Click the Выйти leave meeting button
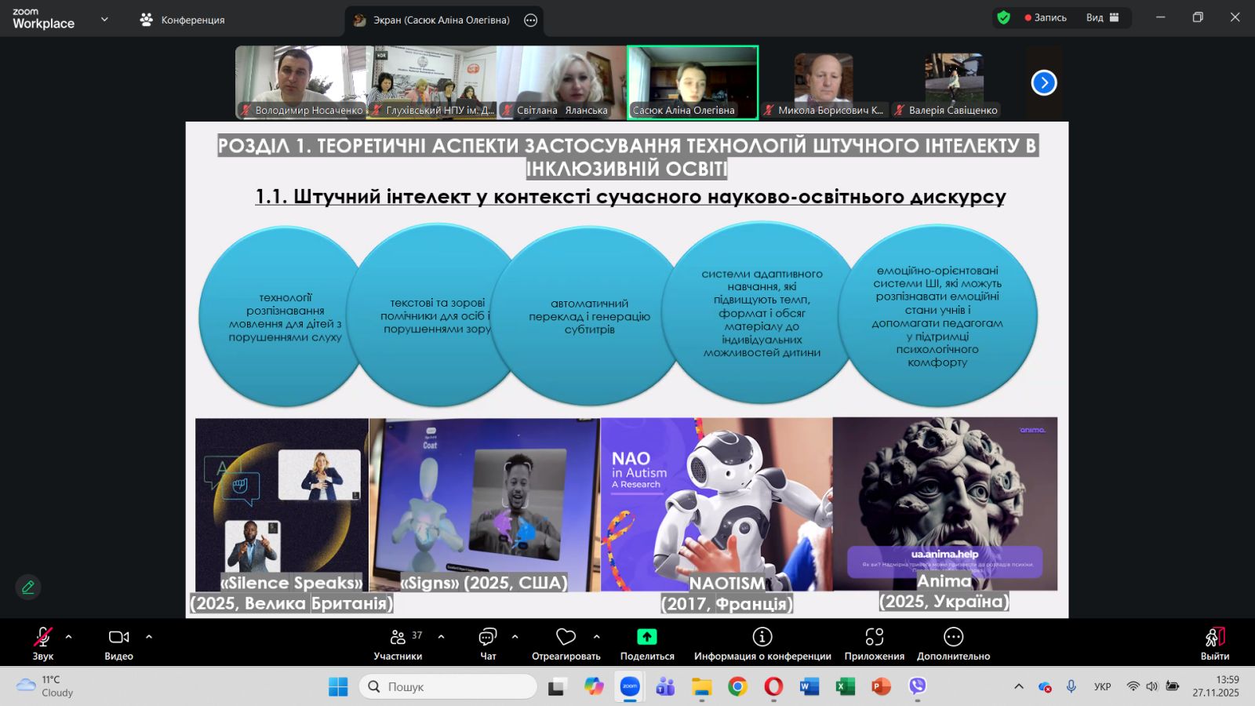Screen dimensions: 1255x706 coord(1214,642)
